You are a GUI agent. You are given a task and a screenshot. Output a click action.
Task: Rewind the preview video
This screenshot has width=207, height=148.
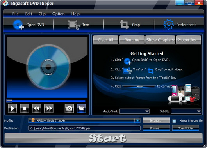(x=37, y=108)
